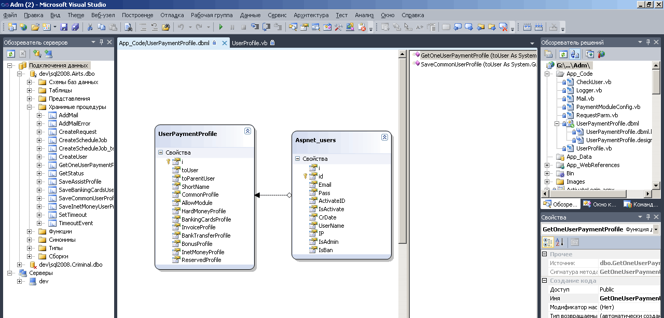This screenshot has height=318, width=664.
Task: Click the Save All toolbar icon
Action: [75, 27]
